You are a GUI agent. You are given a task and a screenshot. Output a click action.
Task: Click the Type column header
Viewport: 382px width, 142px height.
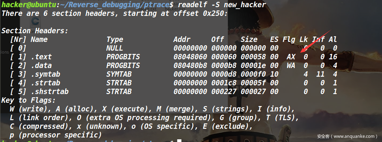pos(115,40)
